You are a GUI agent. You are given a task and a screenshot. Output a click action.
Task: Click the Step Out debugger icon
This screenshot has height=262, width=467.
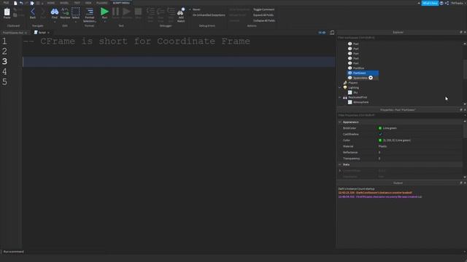coord(171,12)
